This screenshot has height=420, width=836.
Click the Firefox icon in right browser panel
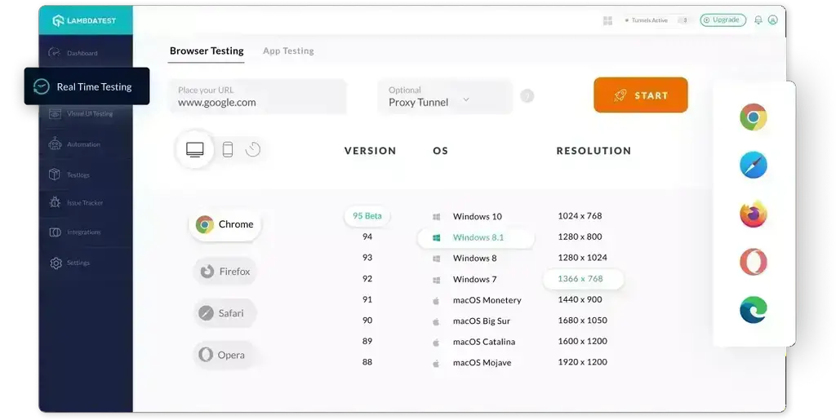[x=753, y=214]
